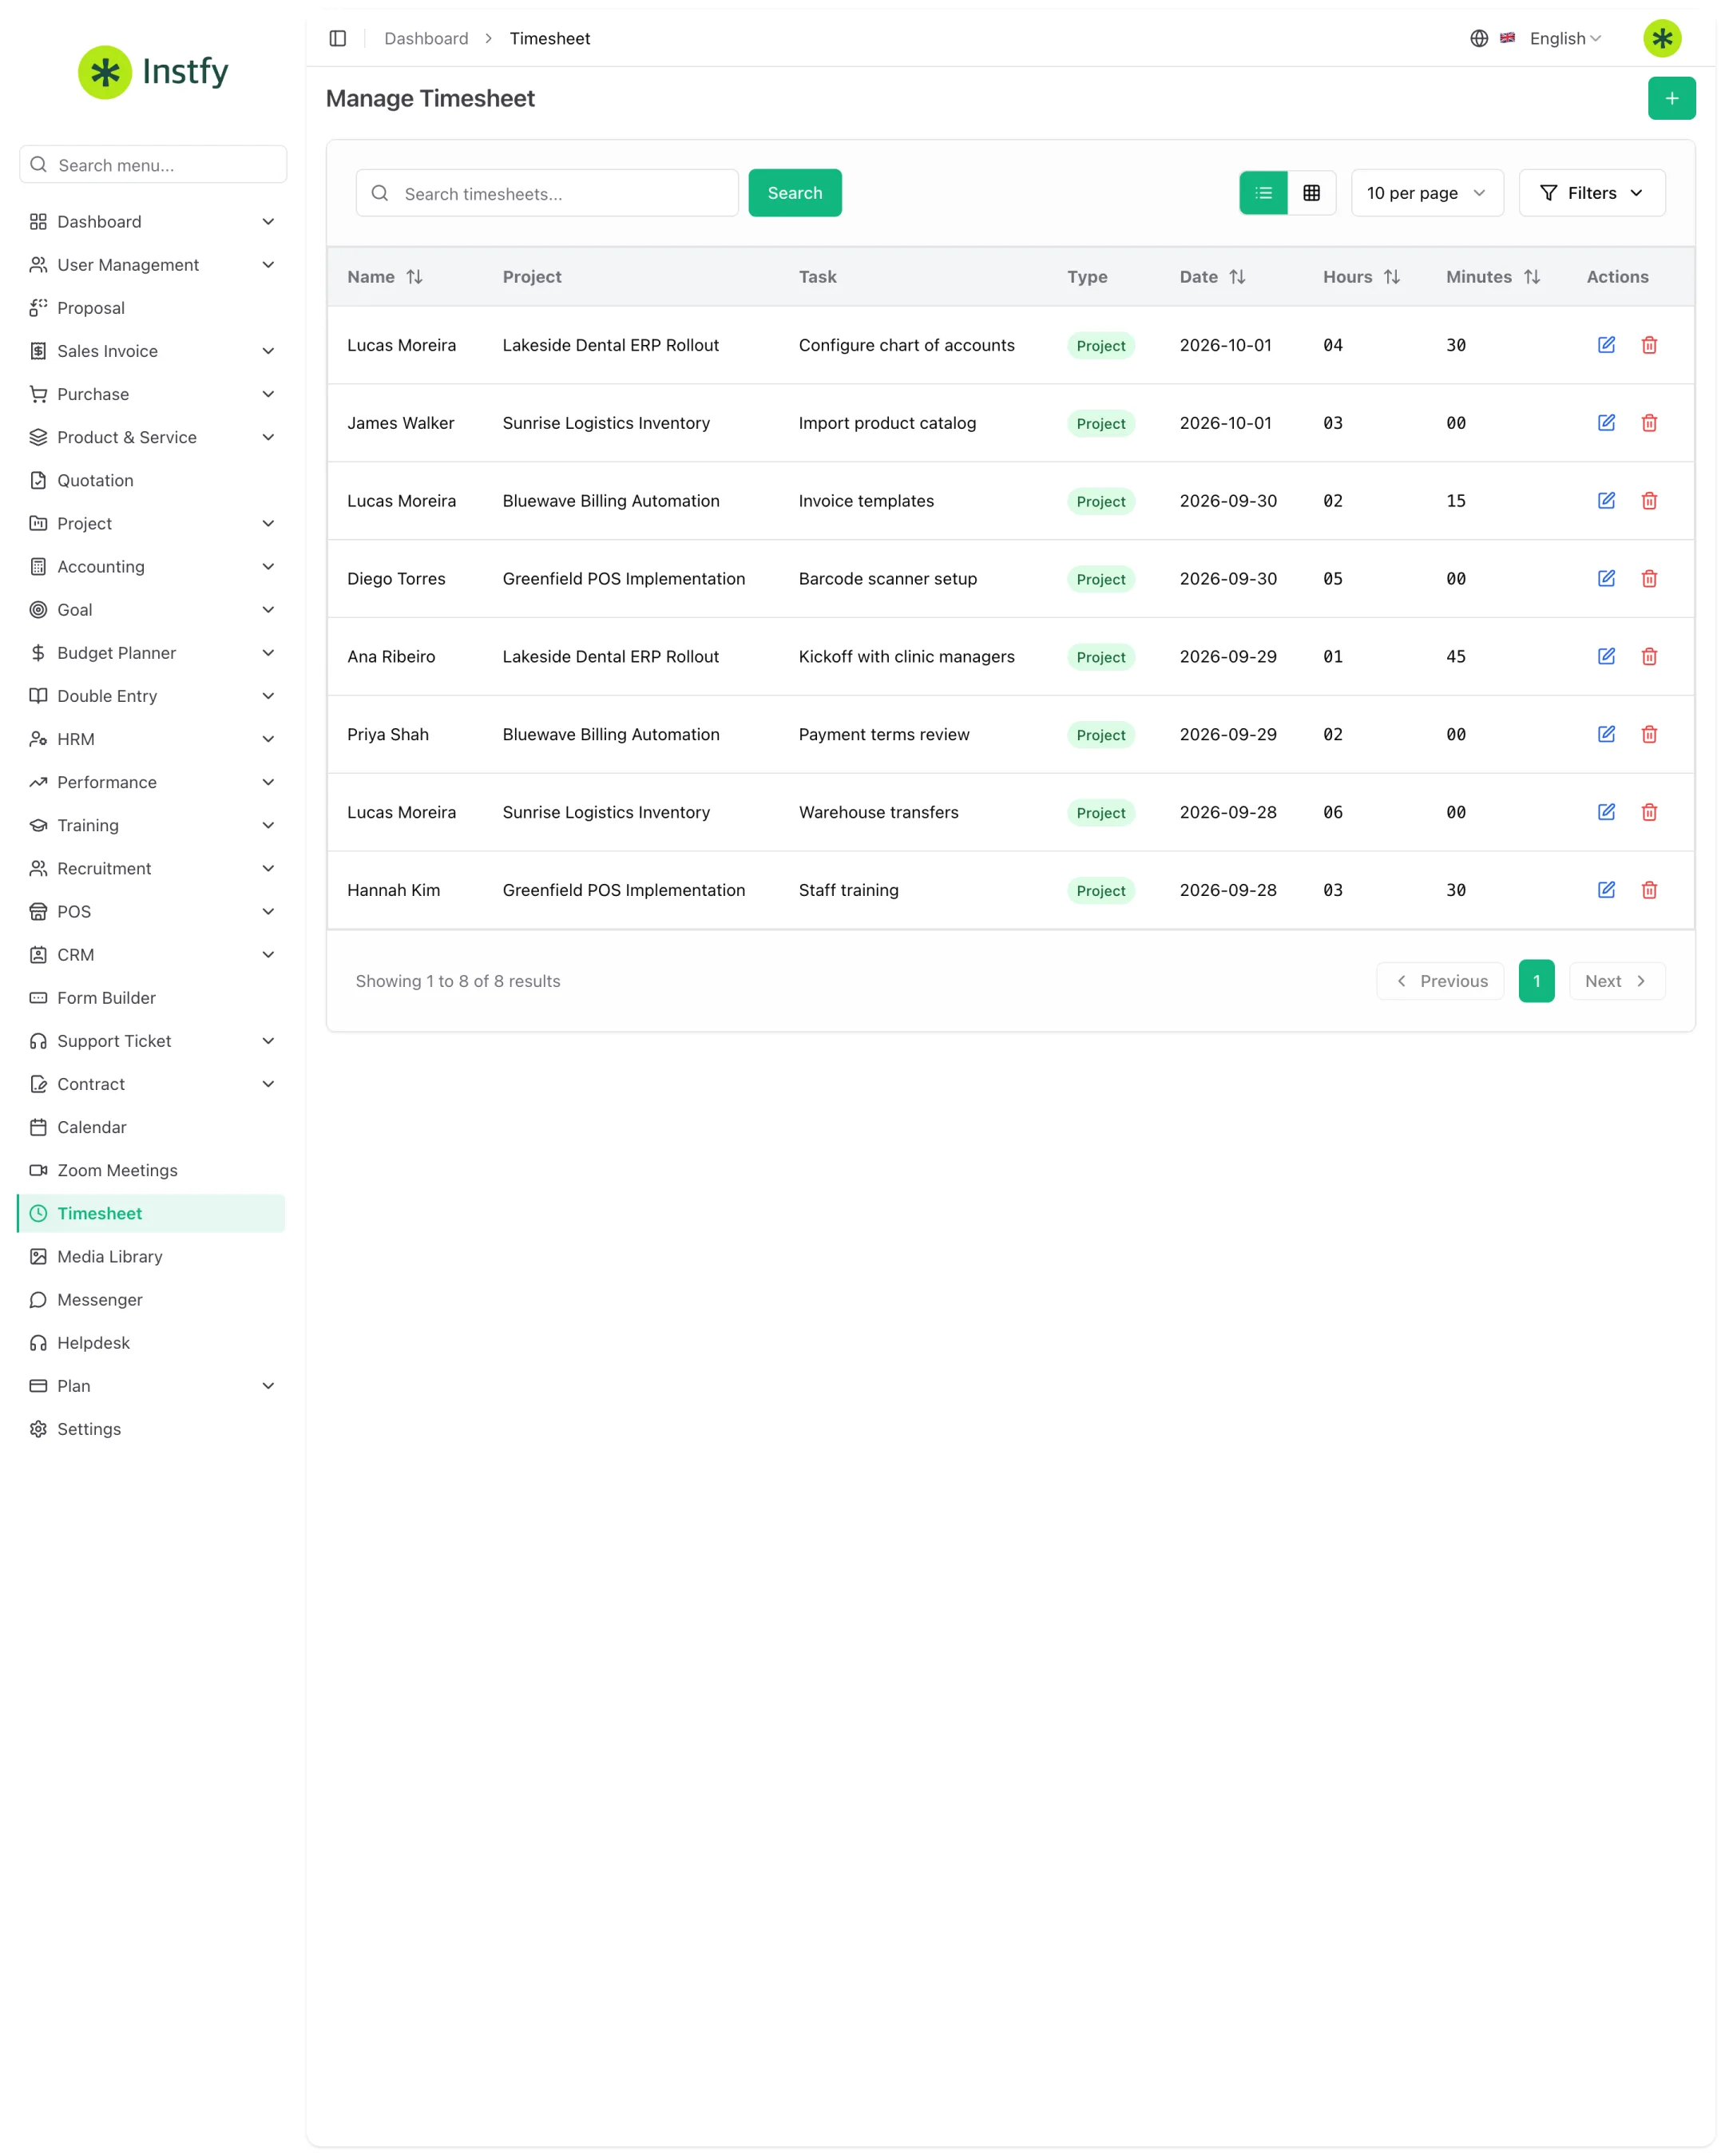The width and height of the screenshot is (1725, 2156).
Task: Edit Diego Torres's Barcode scanner setup entry
Action: click(x=1606, y=579)
